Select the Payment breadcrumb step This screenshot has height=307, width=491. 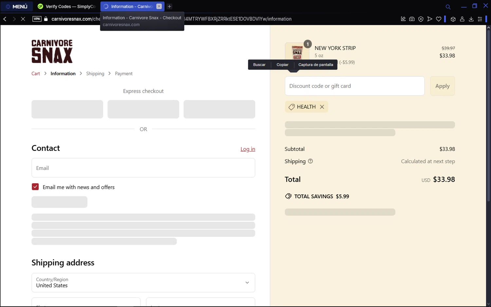click(124, 74)
